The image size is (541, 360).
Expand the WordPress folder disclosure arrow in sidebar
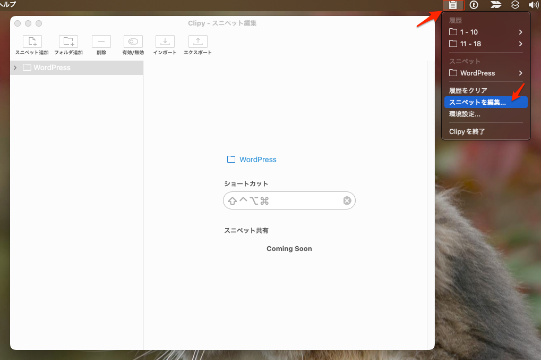15,68
